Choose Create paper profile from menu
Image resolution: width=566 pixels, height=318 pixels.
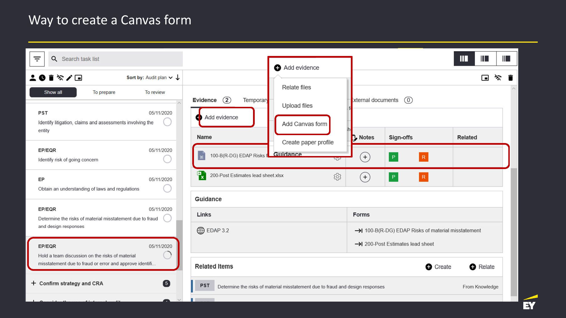308,142
